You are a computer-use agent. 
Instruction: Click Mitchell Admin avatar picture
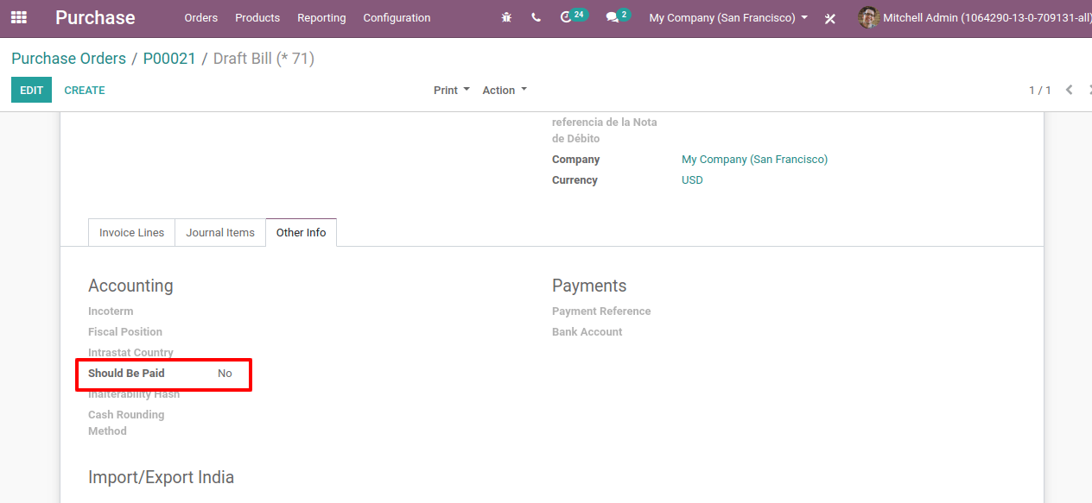point(868,17)
